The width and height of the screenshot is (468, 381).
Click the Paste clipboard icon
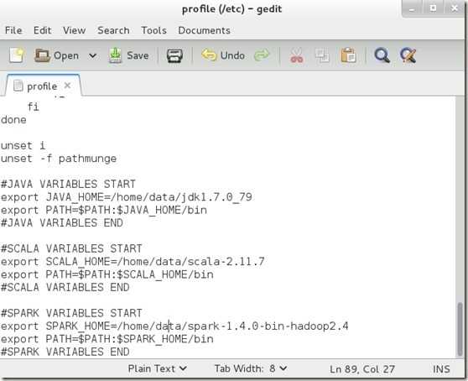(348, 55)
